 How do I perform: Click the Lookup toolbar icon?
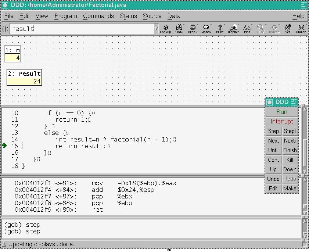click(165, 29)
